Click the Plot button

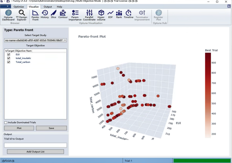tap(19, 128)
